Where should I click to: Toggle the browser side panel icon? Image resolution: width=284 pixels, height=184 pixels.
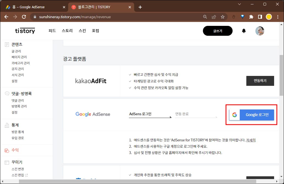pyautogui.click(x=260, y=17)
